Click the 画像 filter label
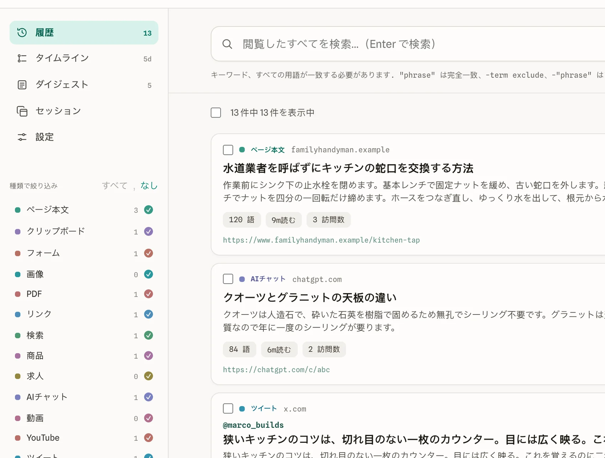 tap(35, 274)
